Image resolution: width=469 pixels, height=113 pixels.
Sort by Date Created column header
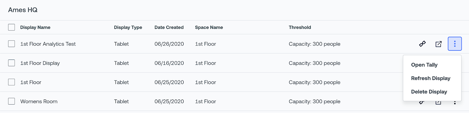(169, 27)
